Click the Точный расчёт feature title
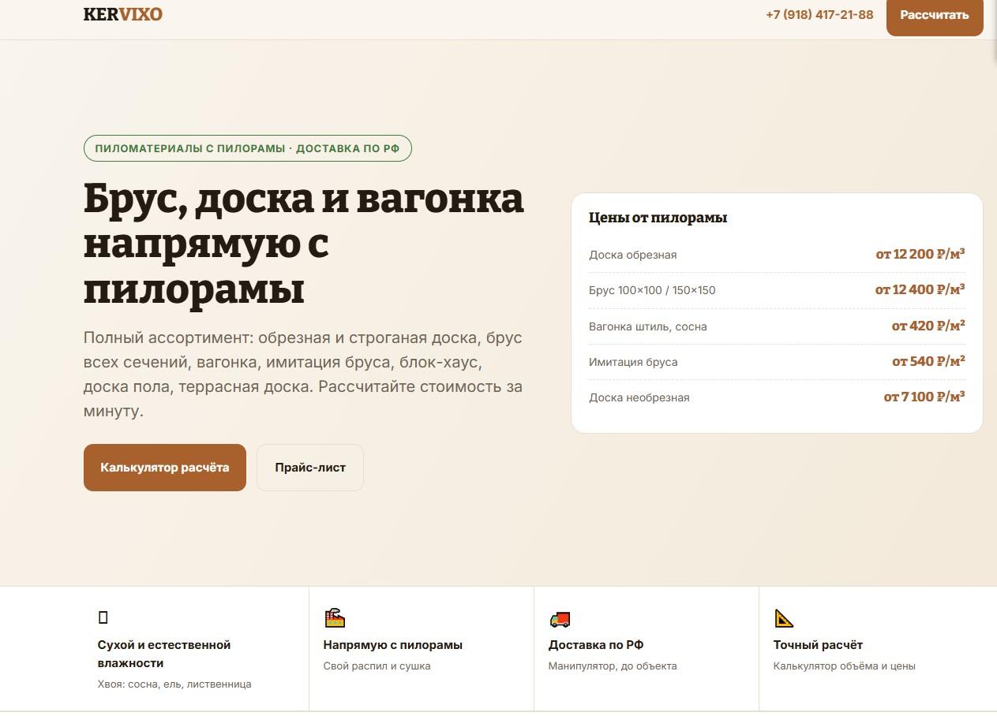The height and width of the screenshot is (716, 997). point(818,645)
